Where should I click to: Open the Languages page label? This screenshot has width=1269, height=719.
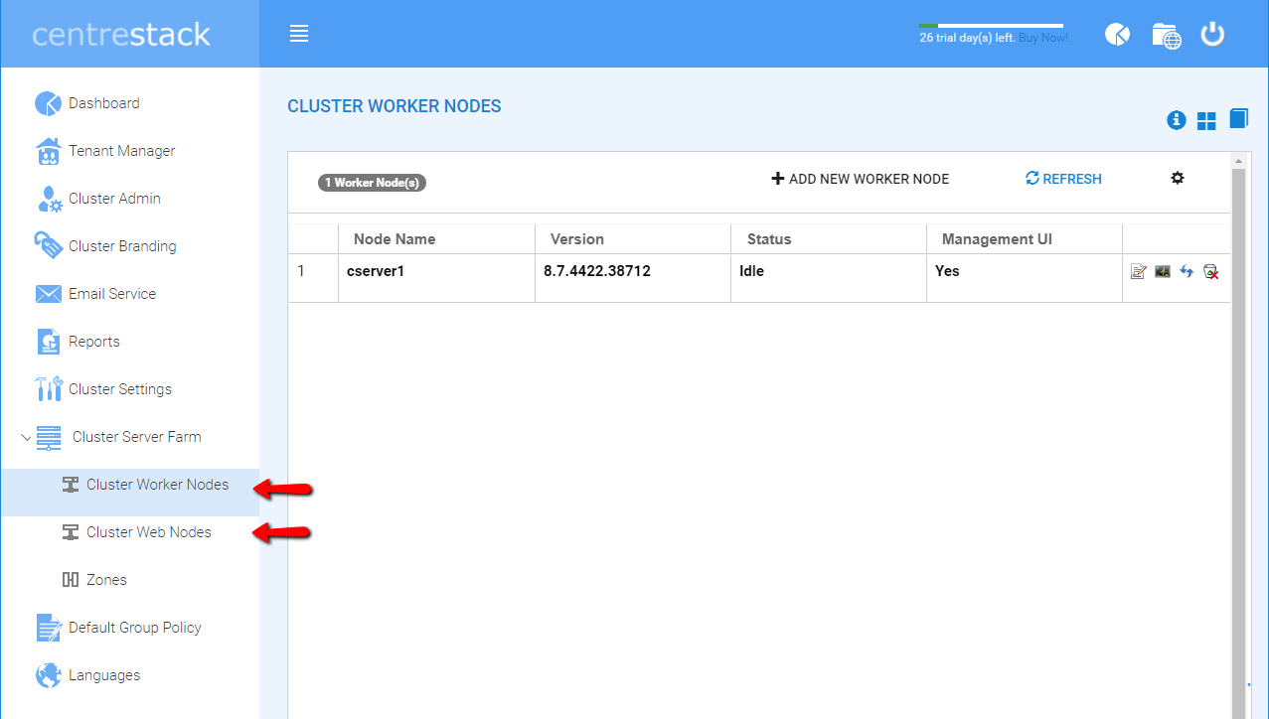pos(104,675)
